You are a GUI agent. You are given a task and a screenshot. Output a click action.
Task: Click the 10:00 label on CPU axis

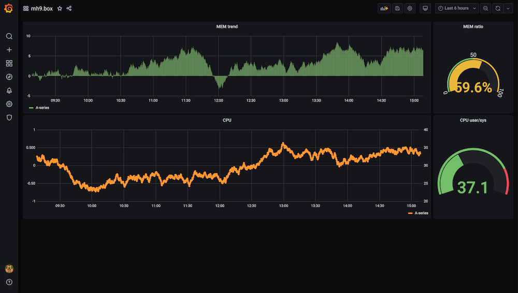click(x=92, y=206)
